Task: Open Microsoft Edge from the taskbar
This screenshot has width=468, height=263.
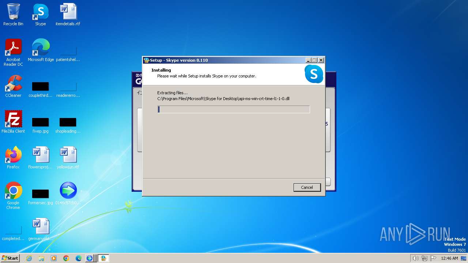Action: click(79, 258)
